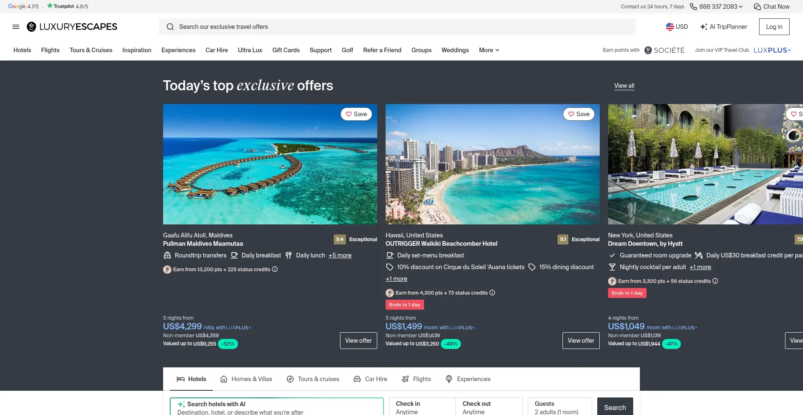
Task: Select the Tours & cruises search tab
Action: coord(313,379)
